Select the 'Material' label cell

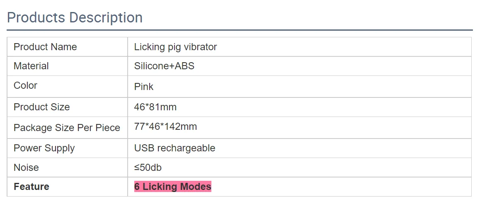[x=31, y=66]
